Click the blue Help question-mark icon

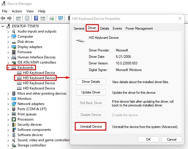pos(36,18)
